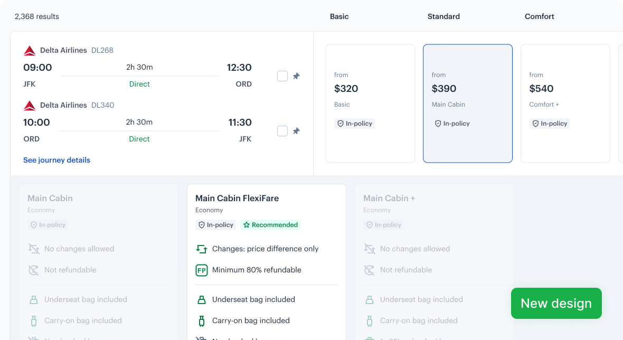The height and width of the screenshot is (340, 623).
Task: Click the In-policy shield icon on the $390 card
Action: click(438, 123)
